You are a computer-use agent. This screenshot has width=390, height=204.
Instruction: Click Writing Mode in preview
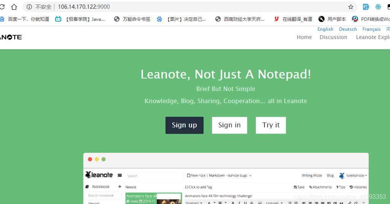[x=312, y=175]
